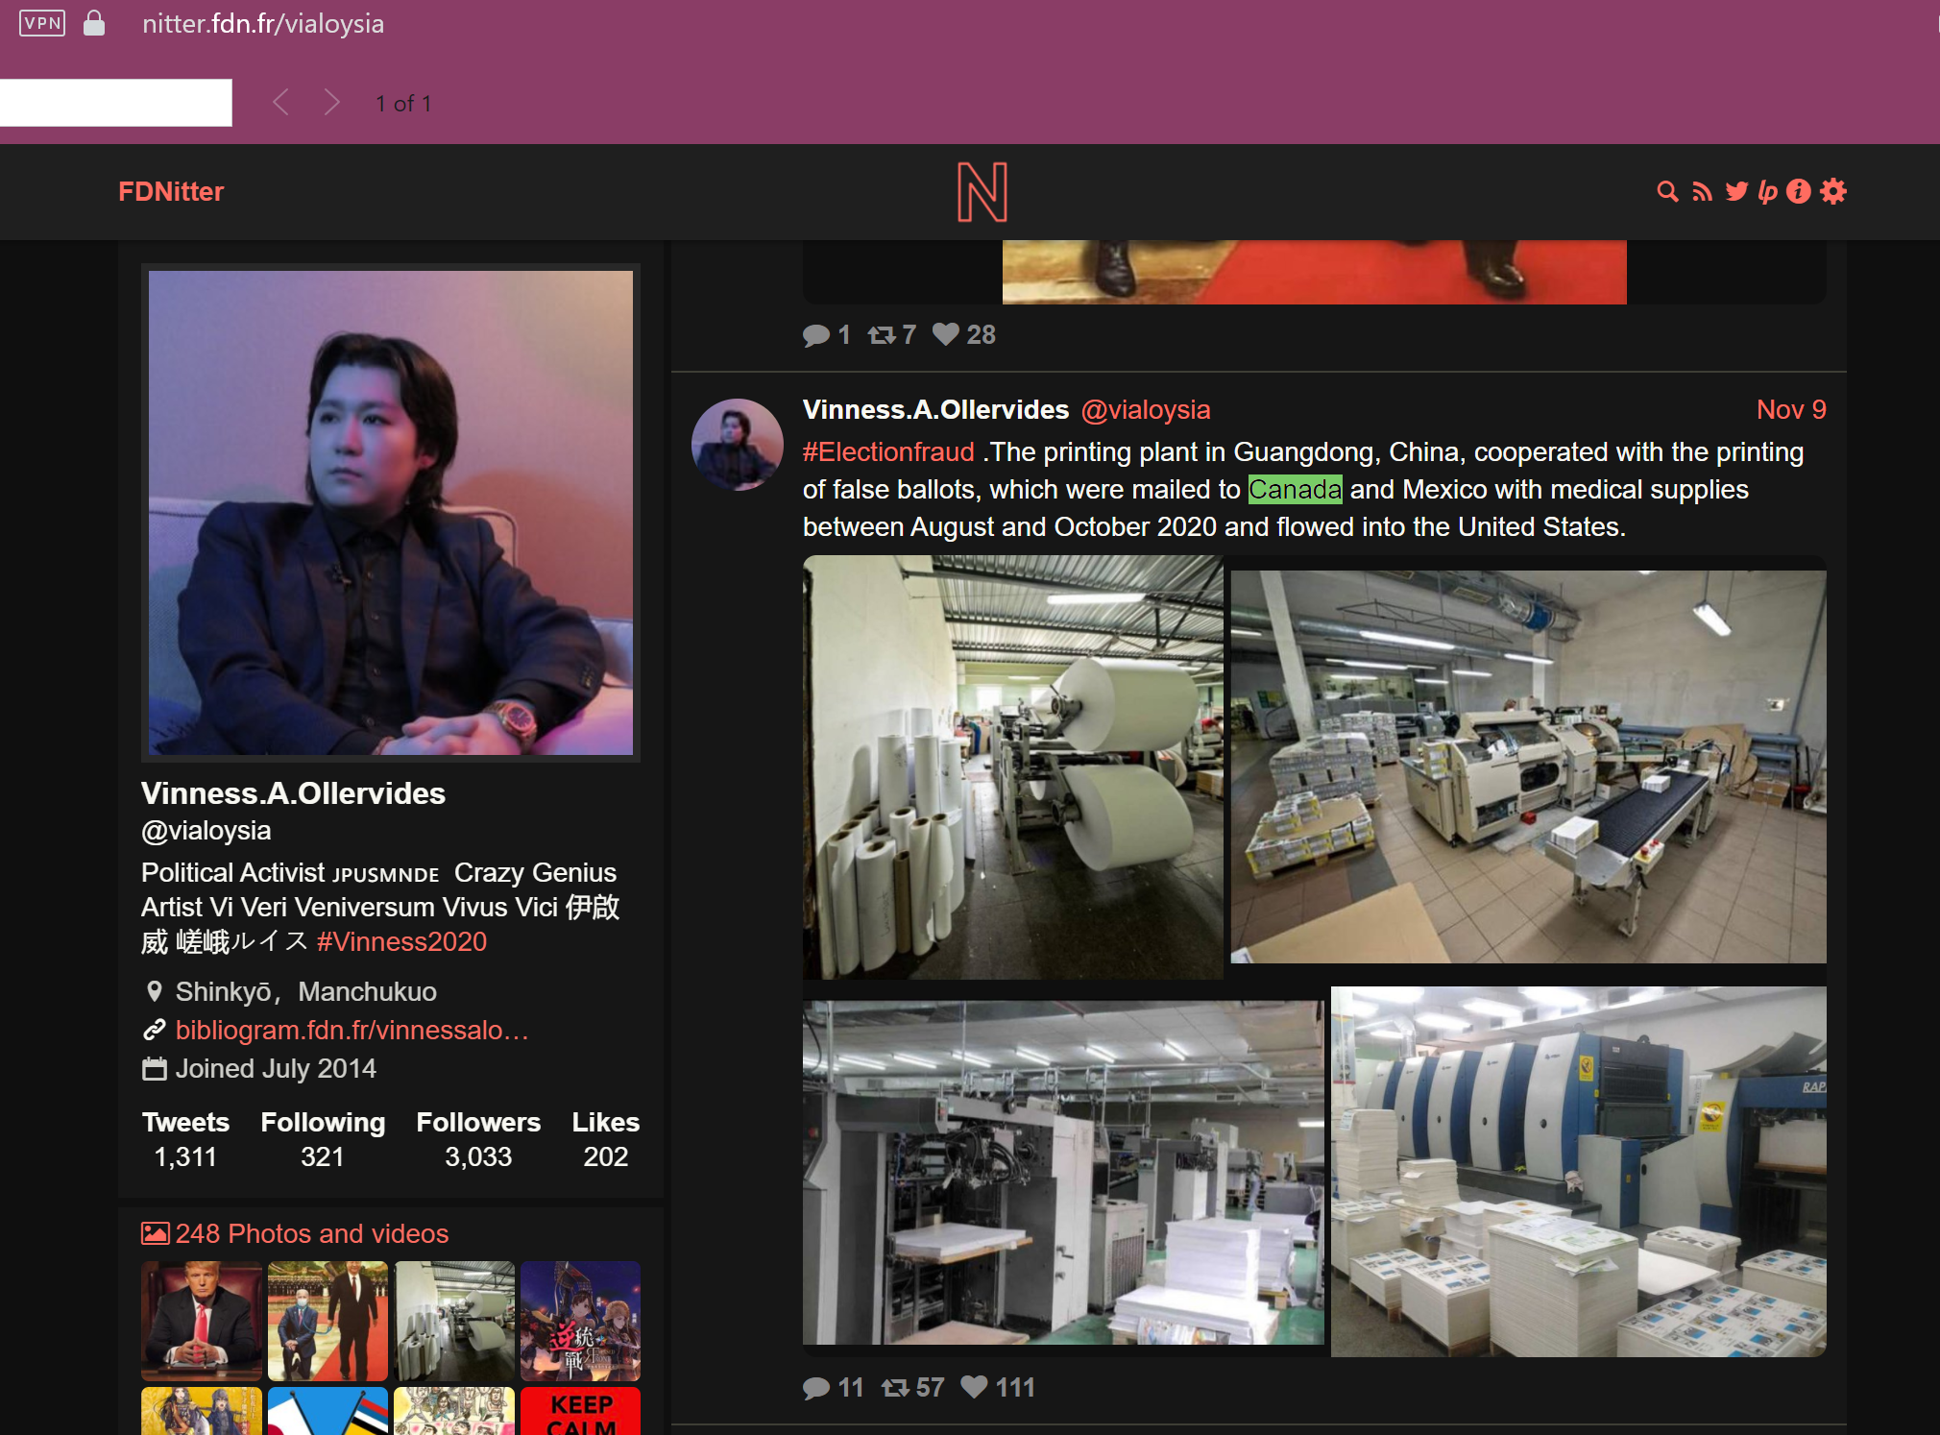Click the Tweets 1,311 stat
1940x1435 pixels.
click(x=185, y=1140)
